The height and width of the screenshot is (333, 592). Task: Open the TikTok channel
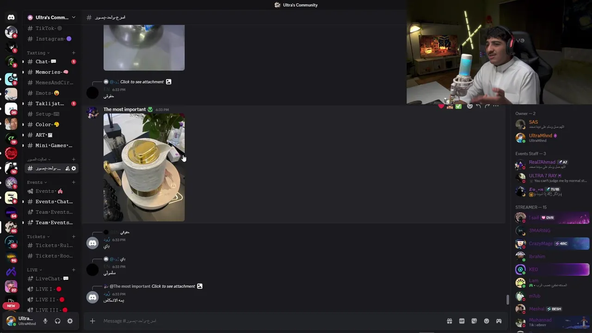pyautogui.click(x=51, y=28)
